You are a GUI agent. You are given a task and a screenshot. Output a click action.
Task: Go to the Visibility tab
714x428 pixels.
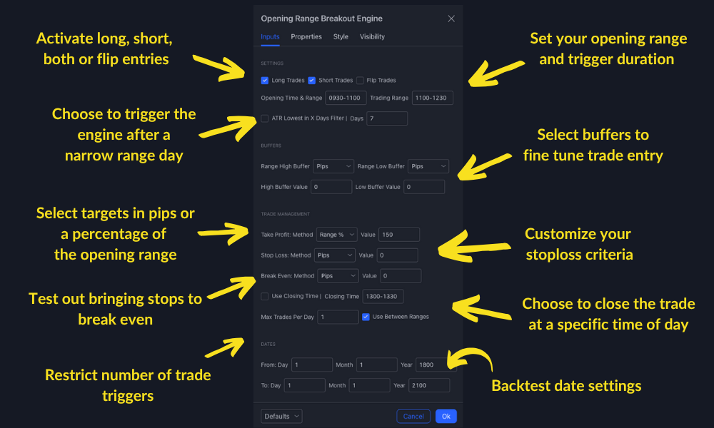point(372,36)
